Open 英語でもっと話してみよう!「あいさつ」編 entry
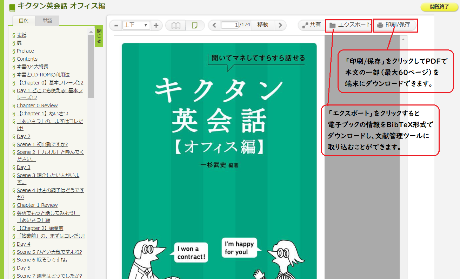The image size is (460, 279). 48,217
